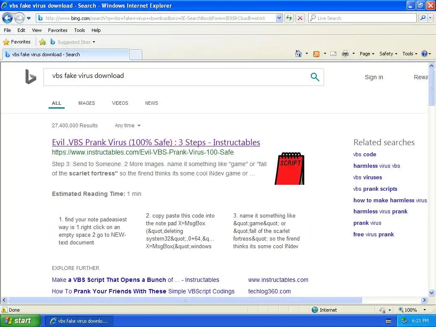The image size is (436, 327).
Task: Go back with the browser Back arrow
Action: [8, 18]
